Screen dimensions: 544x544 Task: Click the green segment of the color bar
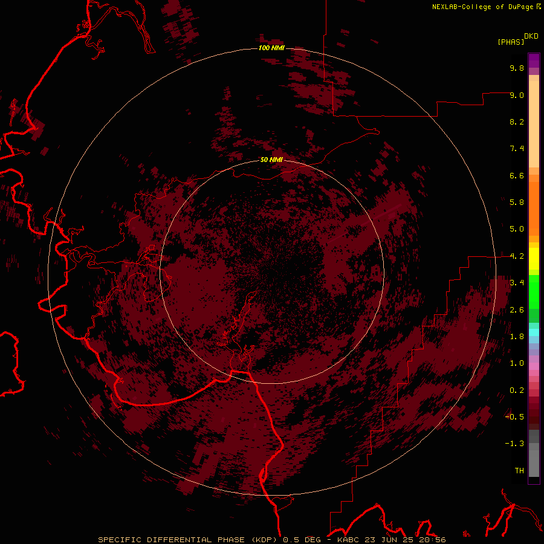534,293
